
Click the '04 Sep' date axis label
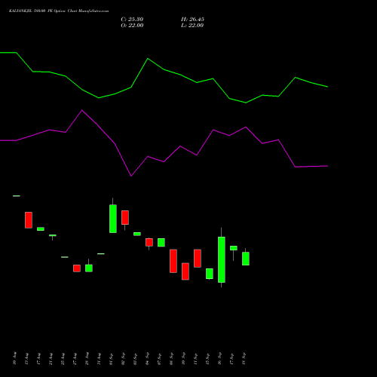pyautogui.click(x=147, y=359)
